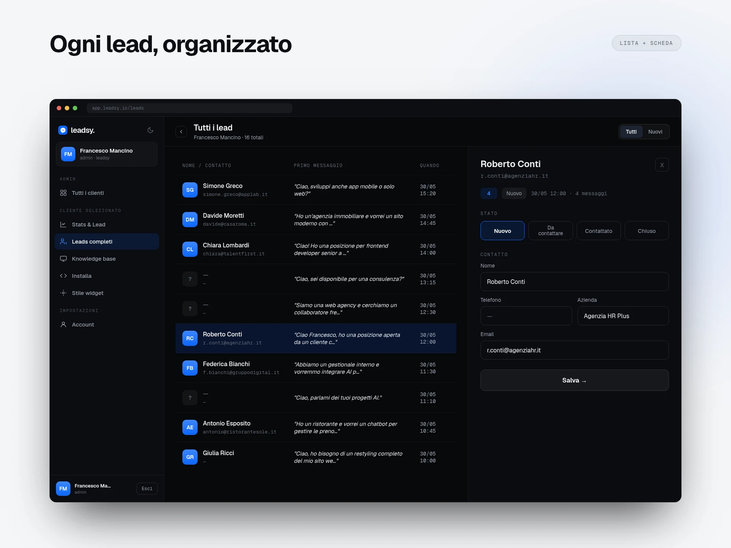Click f.bianchi@gruppodigital.it email
The height and width of the screenshot is (548, 731).
(x=241, y=373)
